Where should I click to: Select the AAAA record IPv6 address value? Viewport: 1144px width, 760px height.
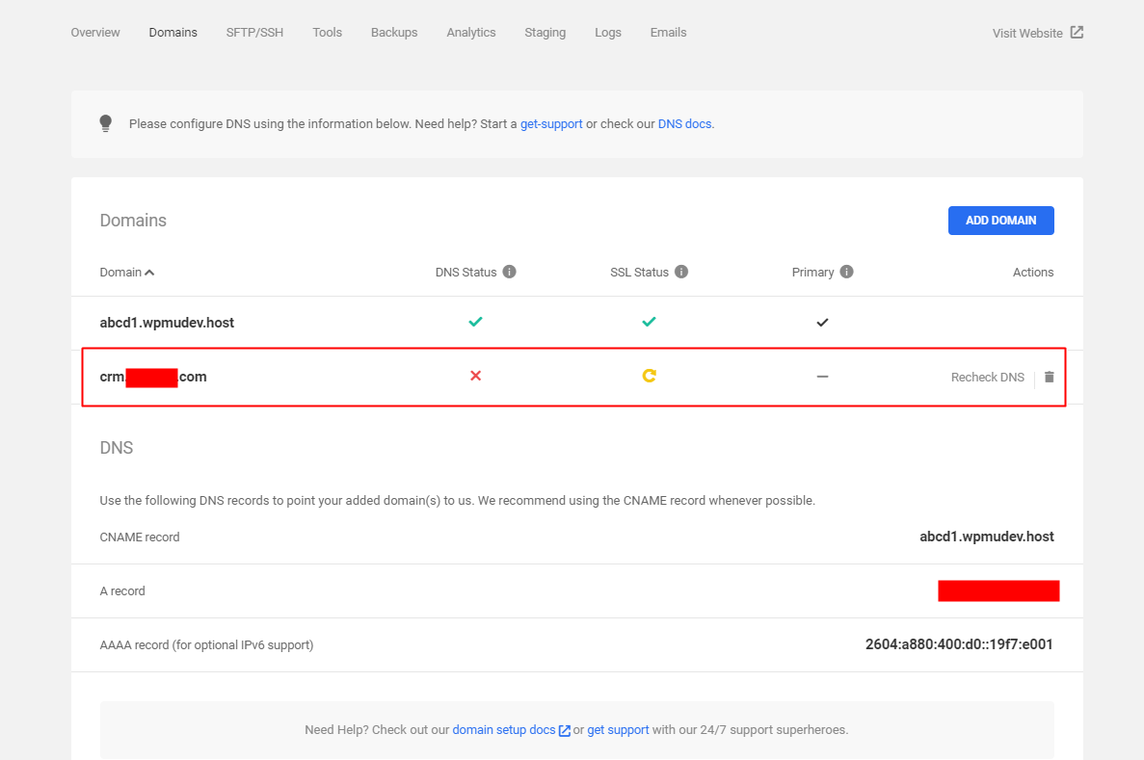(959, 644)
